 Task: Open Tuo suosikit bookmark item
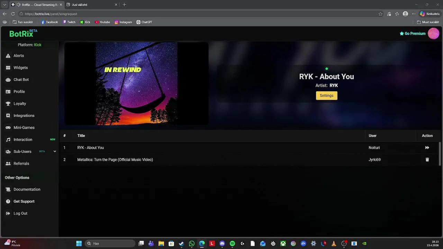coord(22,22)
